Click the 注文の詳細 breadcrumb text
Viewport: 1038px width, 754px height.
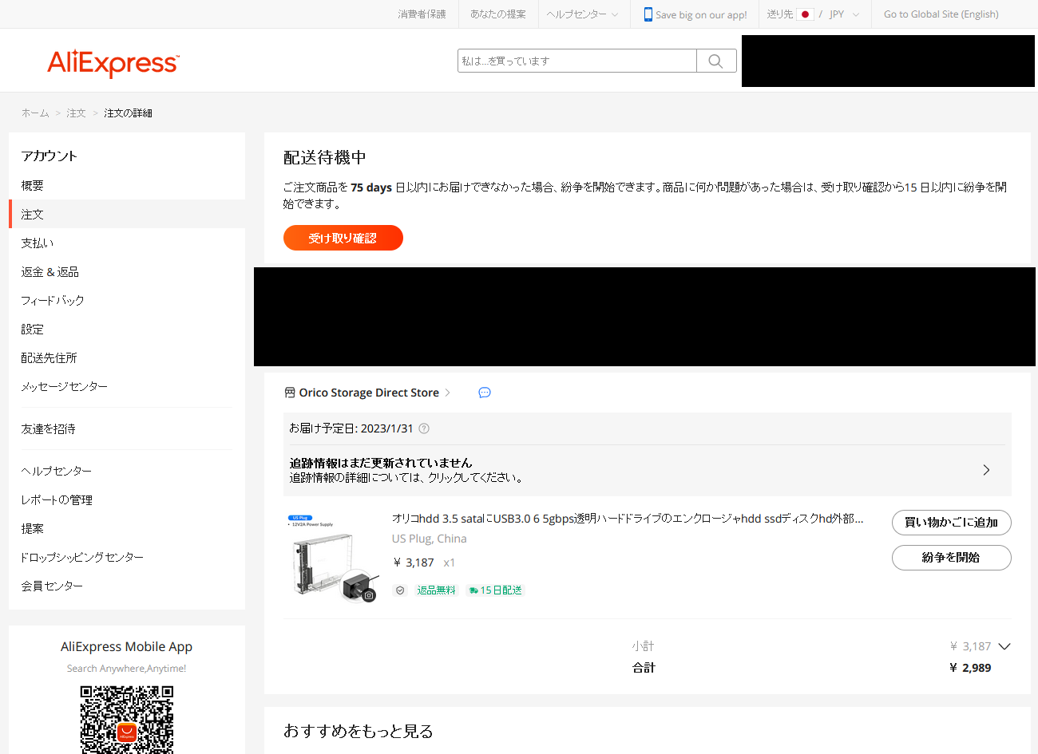[128, 113]
